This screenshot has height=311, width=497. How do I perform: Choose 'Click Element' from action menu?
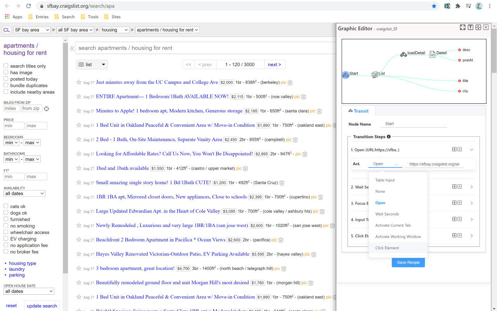(387, 248)
